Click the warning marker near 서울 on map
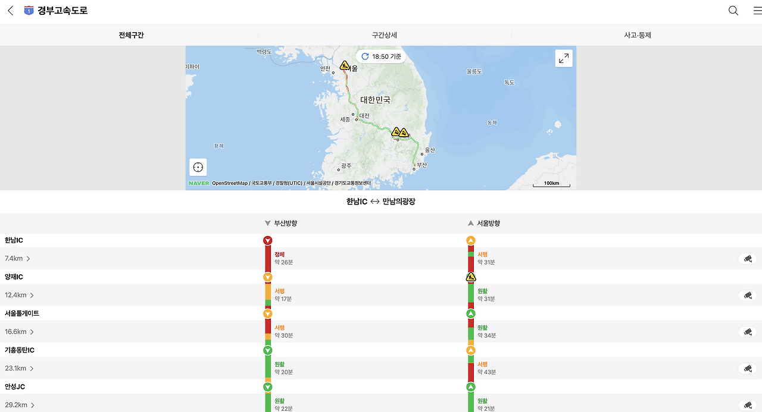This screenshot has width=762, height=412. coord(344,64)
